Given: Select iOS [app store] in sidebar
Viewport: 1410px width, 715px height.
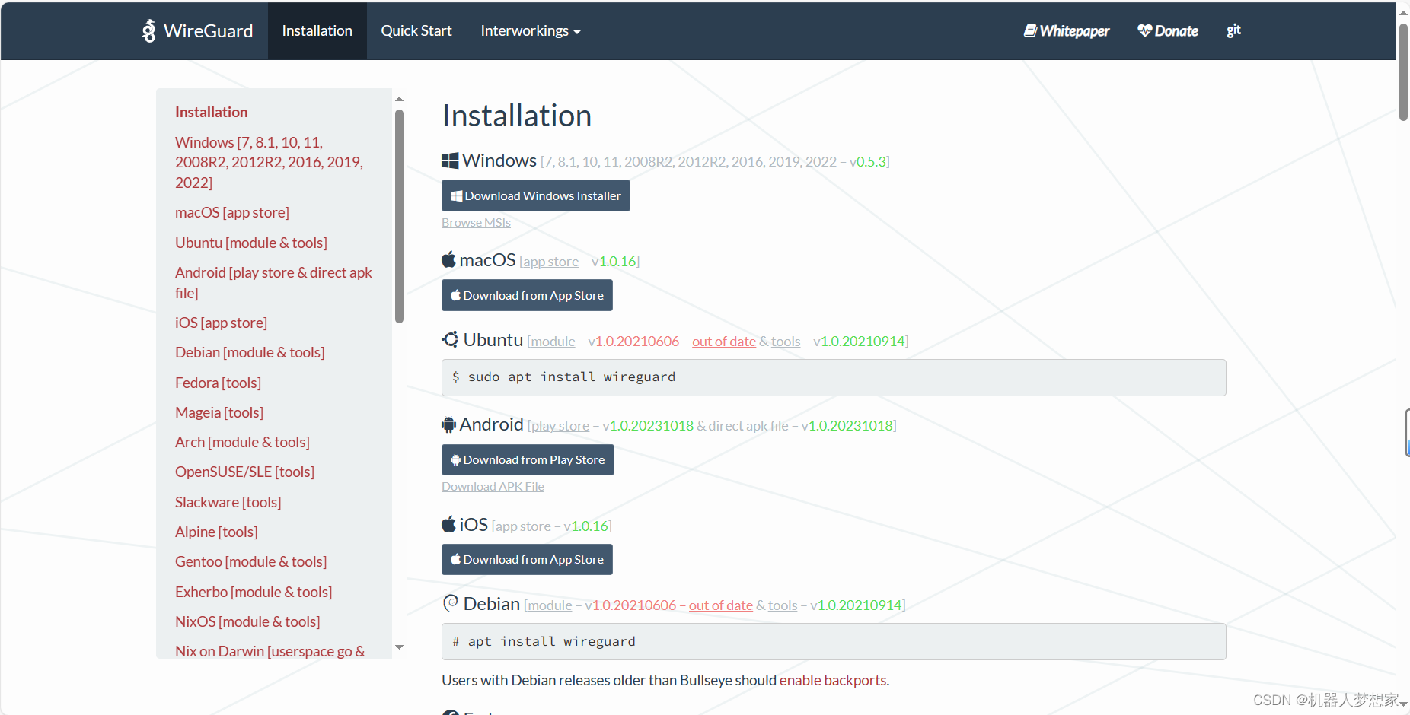Looking at the screenshot, I should 221,323.
